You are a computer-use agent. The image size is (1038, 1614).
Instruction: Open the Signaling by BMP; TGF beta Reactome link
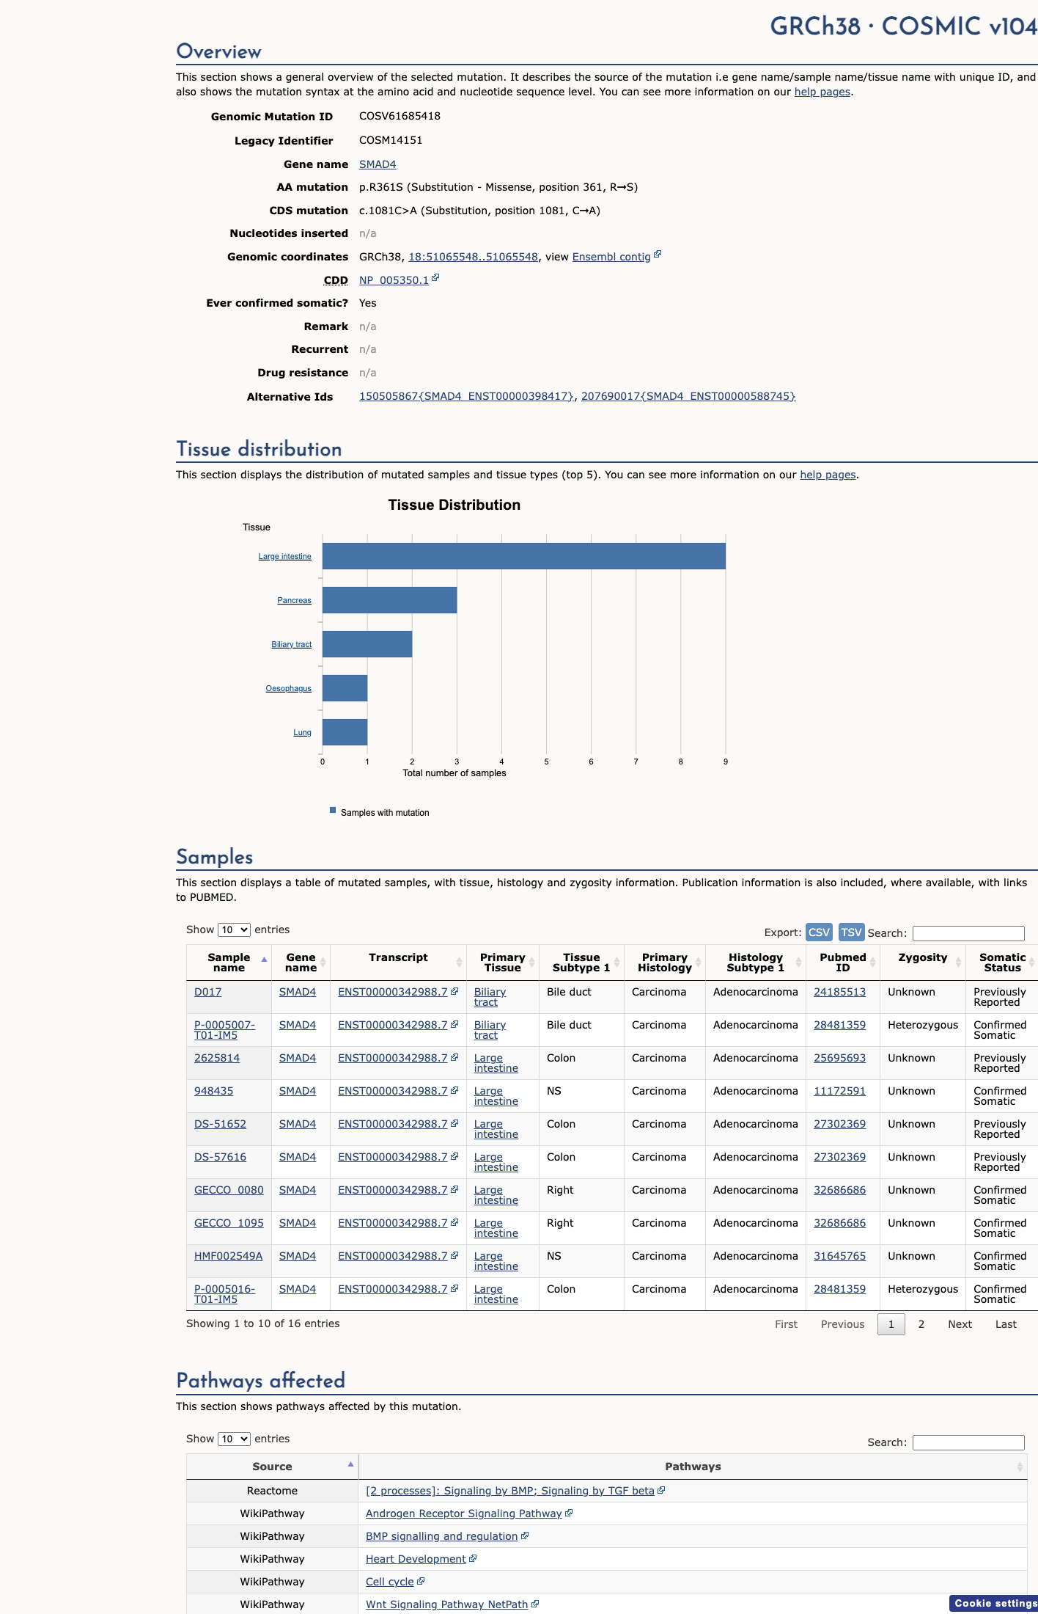pyautogui.click(x=510, y=1491)
